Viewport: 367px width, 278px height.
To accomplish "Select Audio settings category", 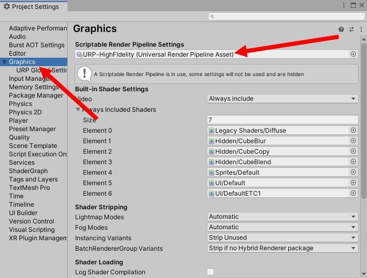I will tap(17, 37).
